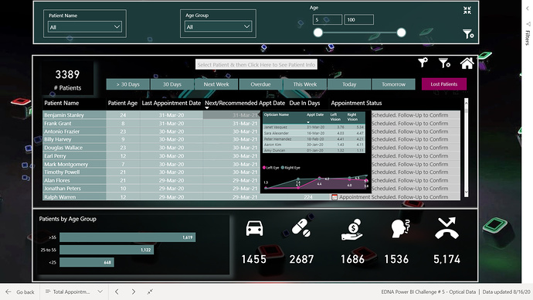Click the maximum Age input field
Screen dimensions: 533x300
coord(359,20)
